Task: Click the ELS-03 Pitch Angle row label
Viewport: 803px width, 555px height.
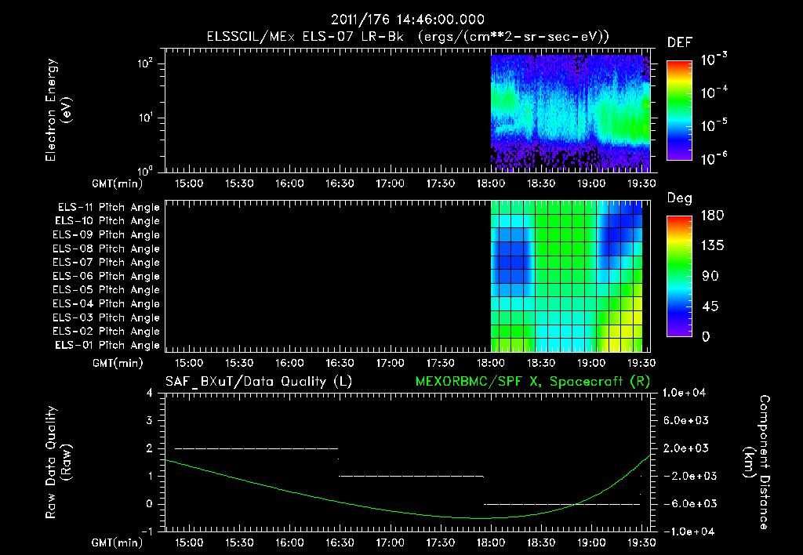Action: coord(106,318)
